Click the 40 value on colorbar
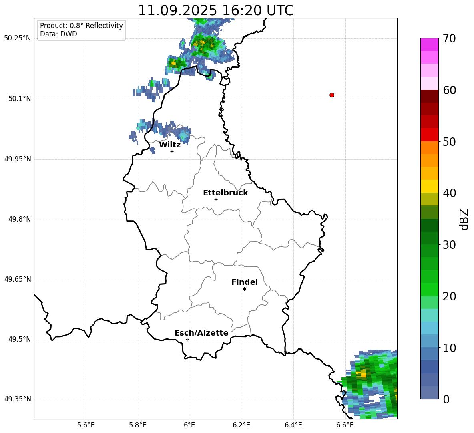This screenshot has width=474, height=433. 449,193
